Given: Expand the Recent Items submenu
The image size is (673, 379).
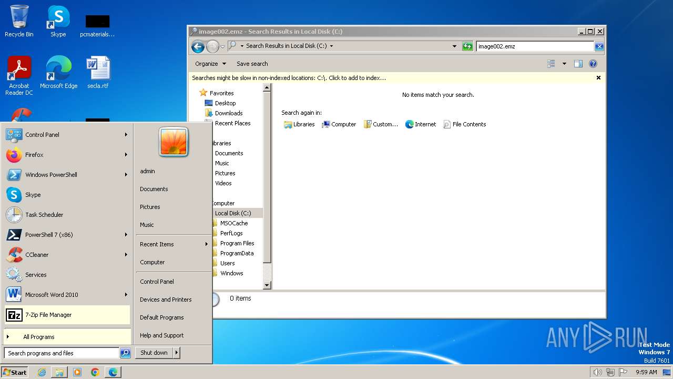Looking at the screenshot, I should click(x=174, y=244).
